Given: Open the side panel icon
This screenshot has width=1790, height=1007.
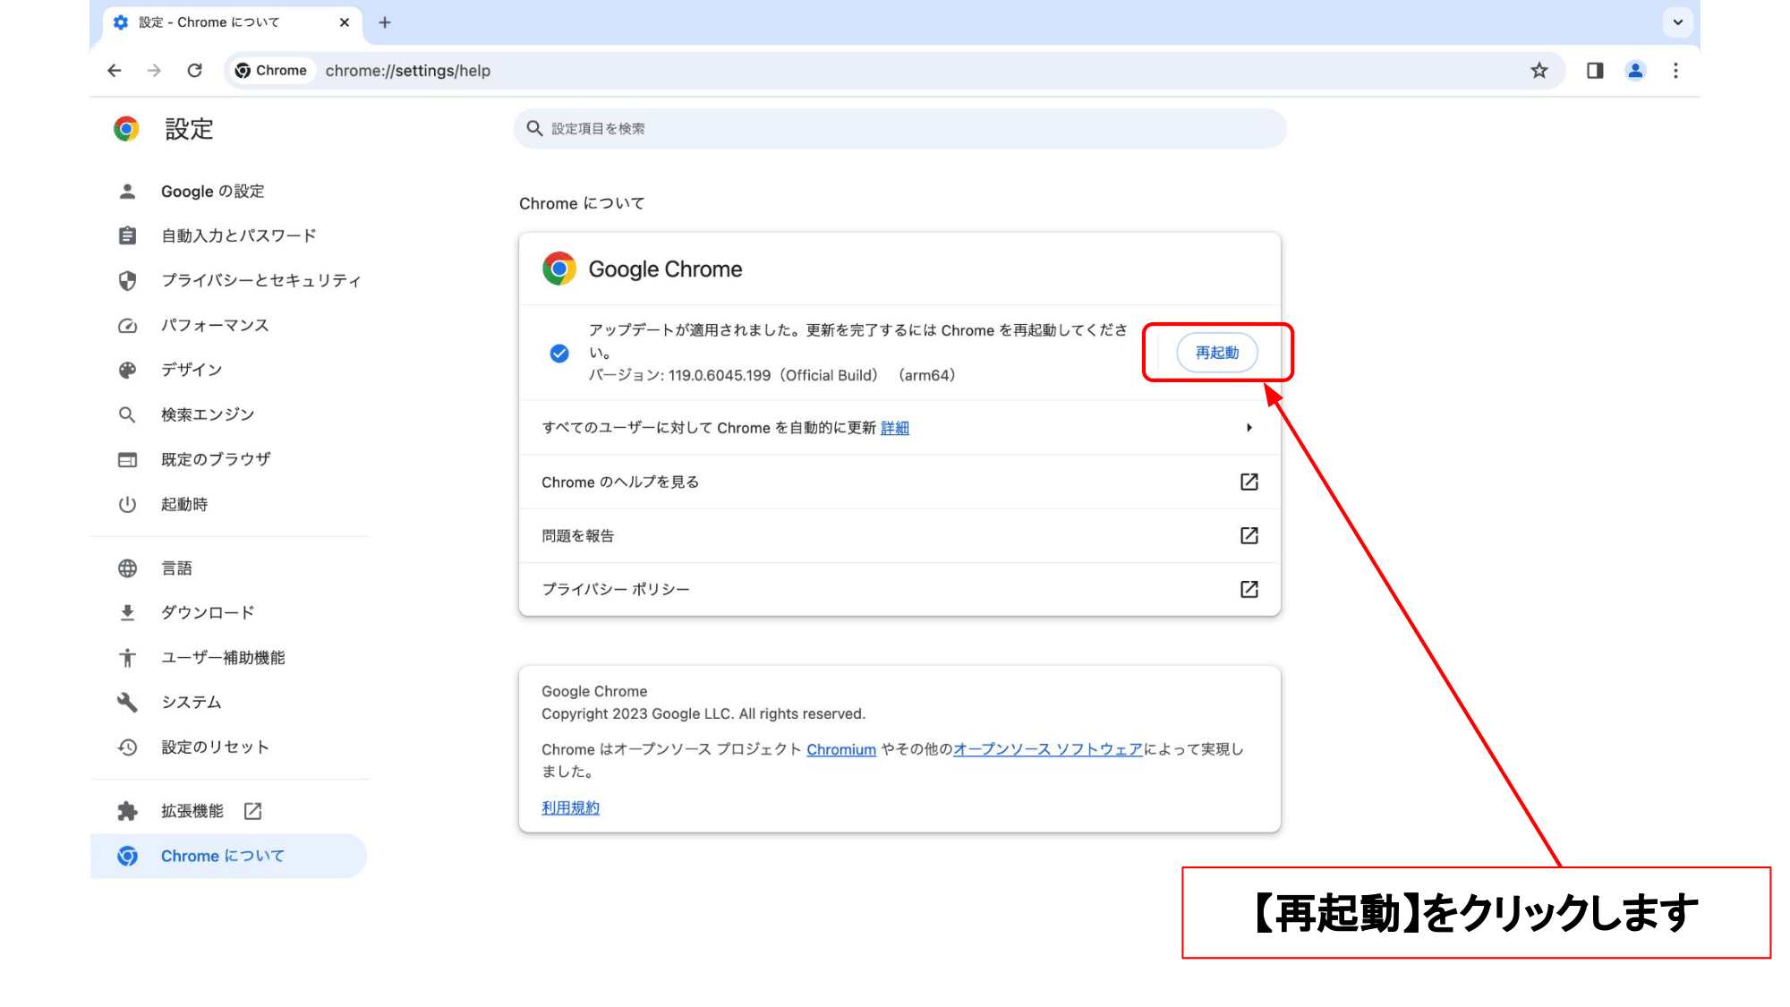Looking at the screenshot, I should coord(1594,71).
